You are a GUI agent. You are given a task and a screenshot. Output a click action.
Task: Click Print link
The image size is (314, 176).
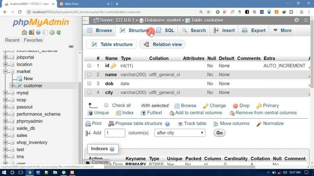[x=94, y=124]
